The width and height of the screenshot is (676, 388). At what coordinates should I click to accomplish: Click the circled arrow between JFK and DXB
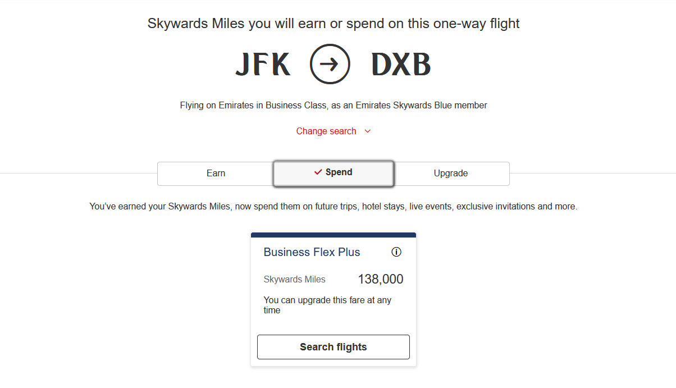point(330,65)
